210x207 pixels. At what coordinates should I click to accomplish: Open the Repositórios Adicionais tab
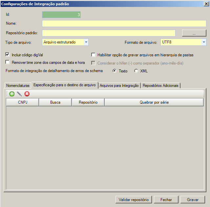(x=160, y=86)
